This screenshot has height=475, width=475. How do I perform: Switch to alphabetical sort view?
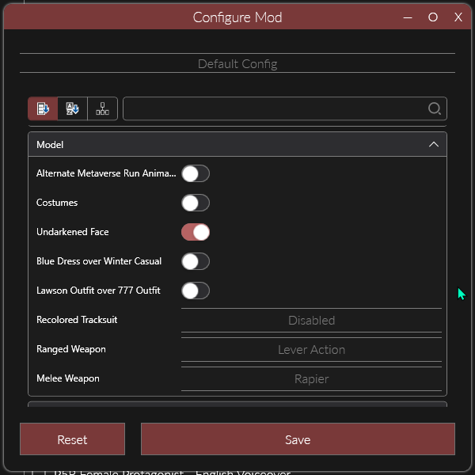tap(72, 108)
